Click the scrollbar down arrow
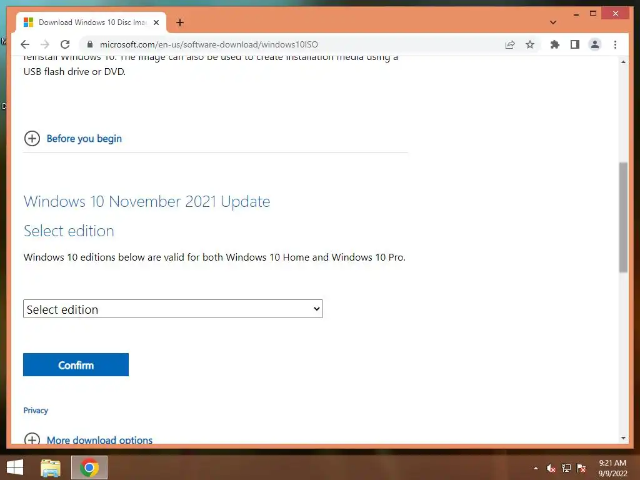The width and height of the screenshot is (640, 480). (623, 438)
